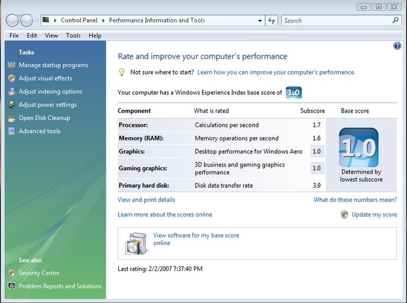Click the Security Center shield icon
Viewport: 407px width, 303px height.
pyautogui.click(x=11, y=273)
